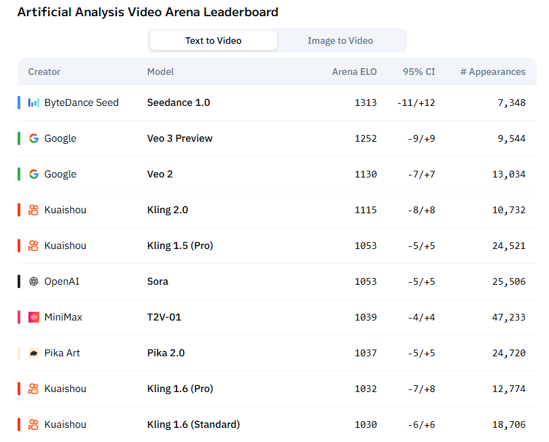
Task: Sort by the Arena ELO column header
Action: click(354, 72)
